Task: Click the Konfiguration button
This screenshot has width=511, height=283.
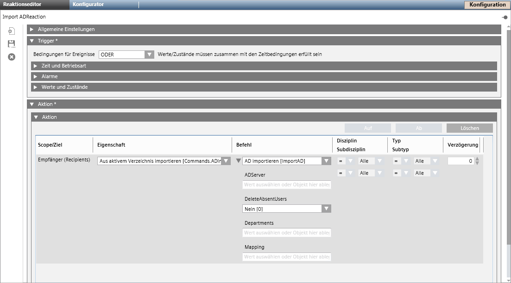Action: (487, 5)
